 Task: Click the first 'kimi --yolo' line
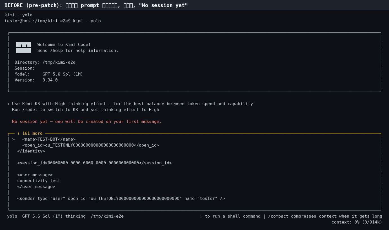pyautogui.click(x=18, y=15)
